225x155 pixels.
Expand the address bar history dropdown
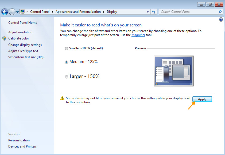pyautogui.click(x=148, y=12)
